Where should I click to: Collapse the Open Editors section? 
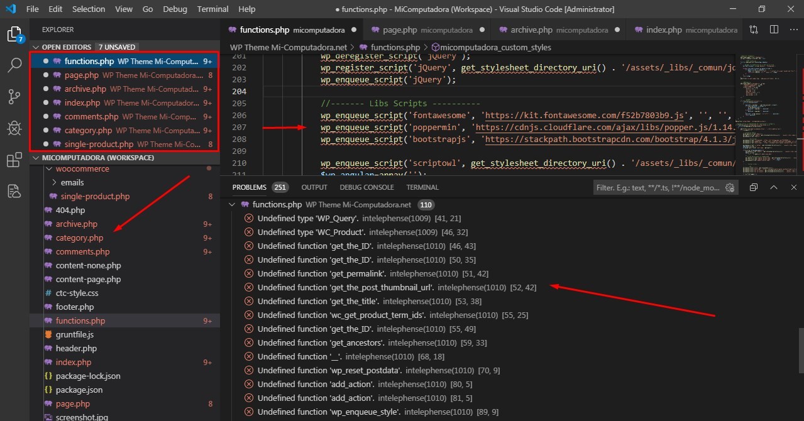tap(36, 47)
